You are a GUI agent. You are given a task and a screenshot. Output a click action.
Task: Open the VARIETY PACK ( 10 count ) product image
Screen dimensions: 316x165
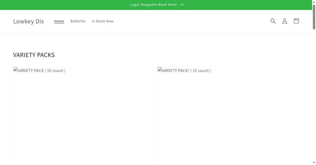point(84,116)
